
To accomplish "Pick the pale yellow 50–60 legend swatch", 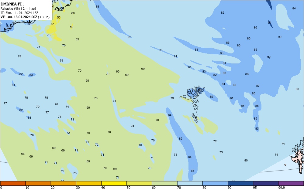I will click(x=139, y=183).
